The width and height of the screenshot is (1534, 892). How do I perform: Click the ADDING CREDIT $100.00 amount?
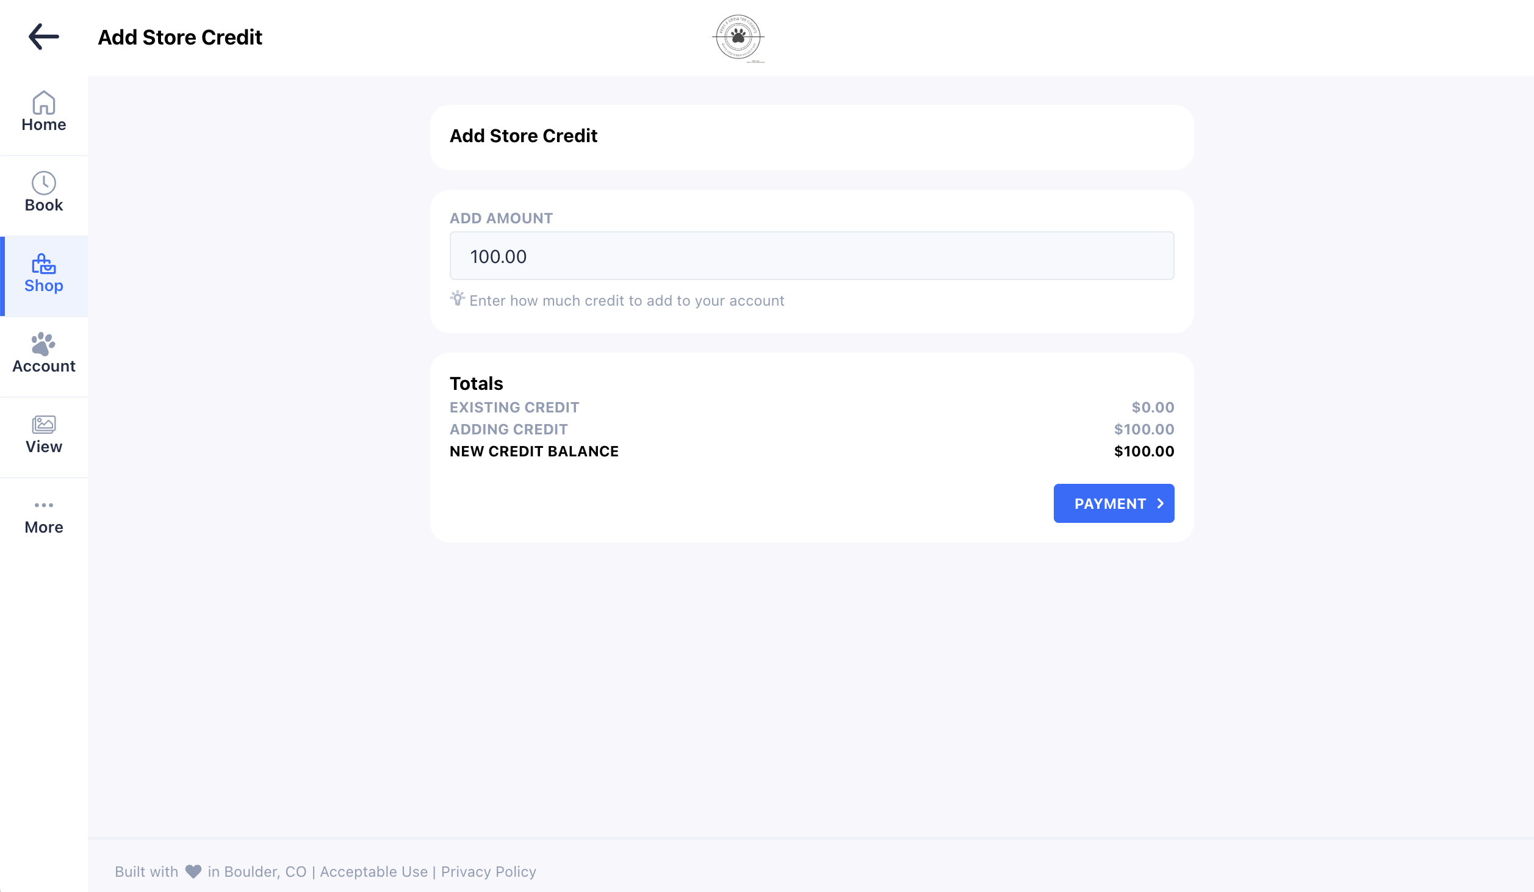[x=1144, y=430]
